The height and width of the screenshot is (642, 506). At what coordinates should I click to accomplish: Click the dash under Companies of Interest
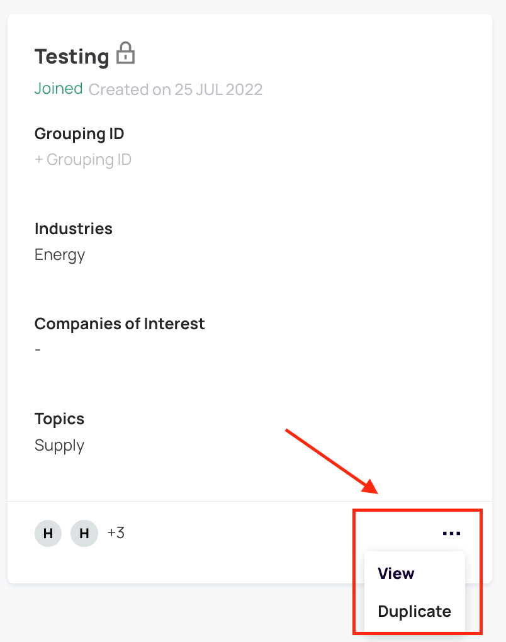pyautogui.click(x=38, y=350)
